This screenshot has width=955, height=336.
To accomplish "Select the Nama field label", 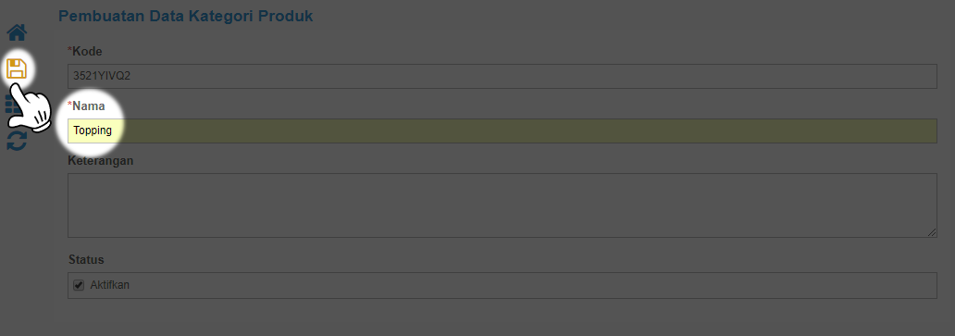I will coord(88,106).
